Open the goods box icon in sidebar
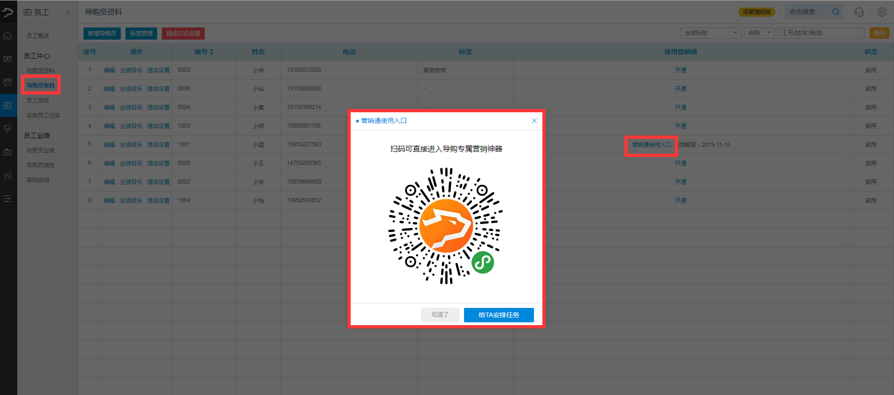 coord(8,82)
